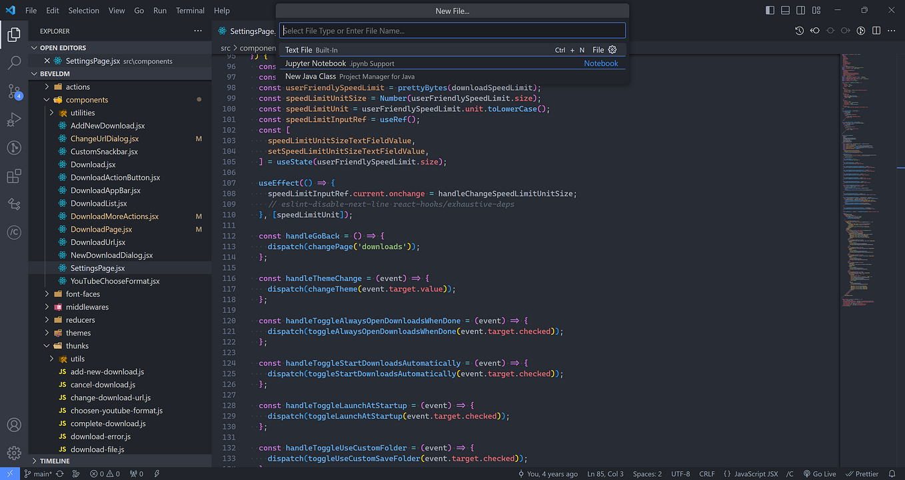Click the Prettier formatter indicator in the status bar
The image size is (905, 480).
coord(862,473)
